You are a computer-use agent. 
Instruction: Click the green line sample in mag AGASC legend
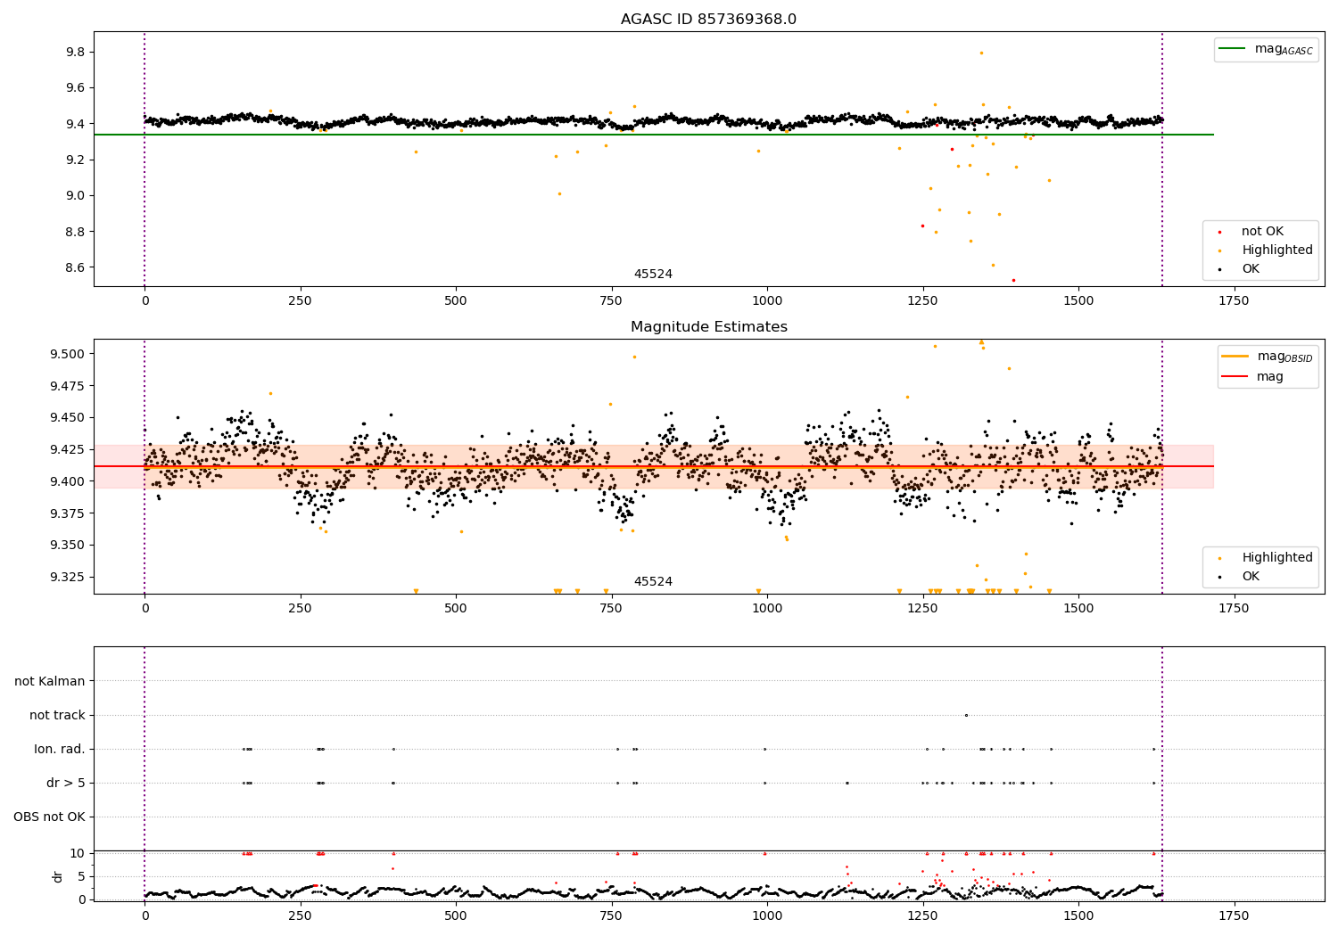[x=1233, y=49]
